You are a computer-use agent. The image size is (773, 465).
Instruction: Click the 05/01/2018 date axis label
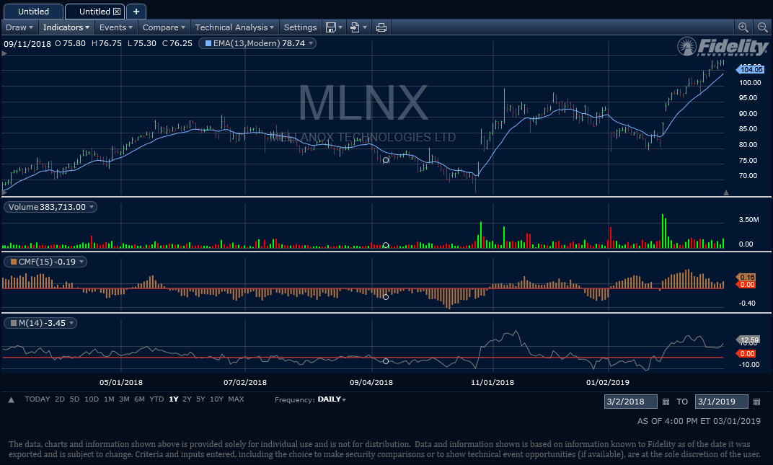(121, 382)
